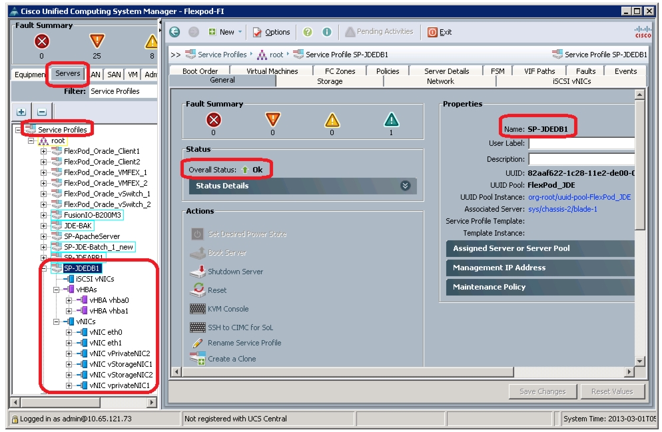
Task: Open the Network tab
Action: pos(440,81)
